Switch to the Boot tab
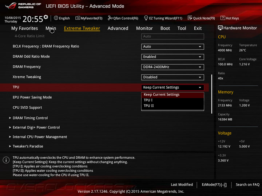Image resolution: width=262 pixels, height=196 pixels. [165, 28]
